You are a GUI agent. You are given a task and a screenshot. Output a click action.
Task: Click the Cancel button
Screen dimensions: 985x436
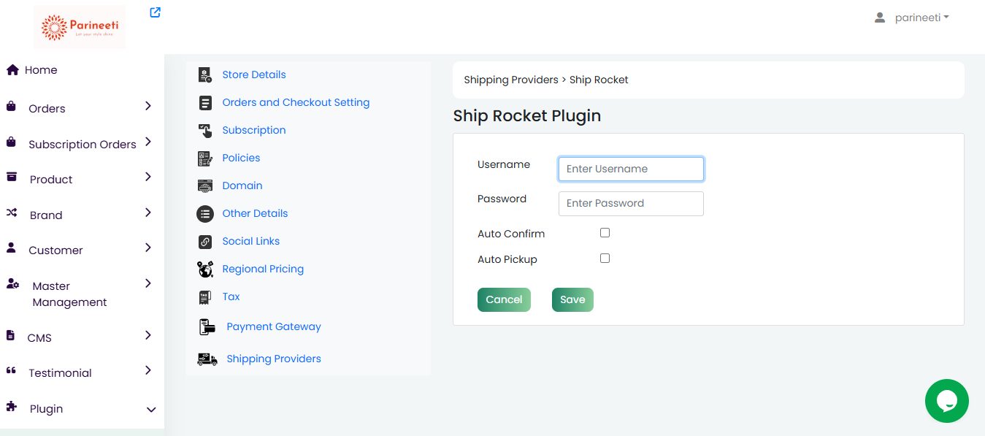(x=504, y=299)
